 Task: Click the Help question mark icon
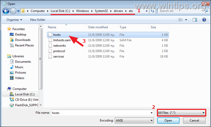[204, 20]
